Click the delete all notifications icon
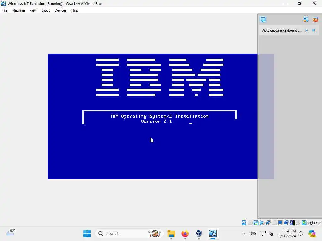 click(x=315, y=19)
